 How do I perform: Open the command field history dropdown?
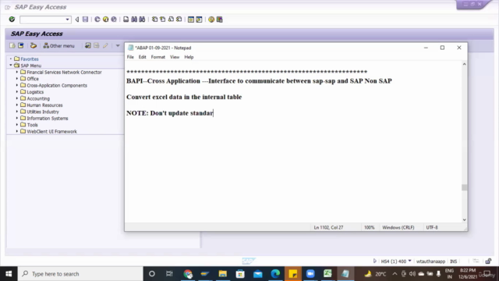(68, 20)
